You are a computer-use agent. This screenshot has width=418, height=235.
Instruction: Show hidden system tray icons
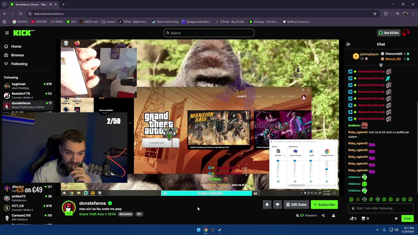pyautogui.click(x=377, y=230)
